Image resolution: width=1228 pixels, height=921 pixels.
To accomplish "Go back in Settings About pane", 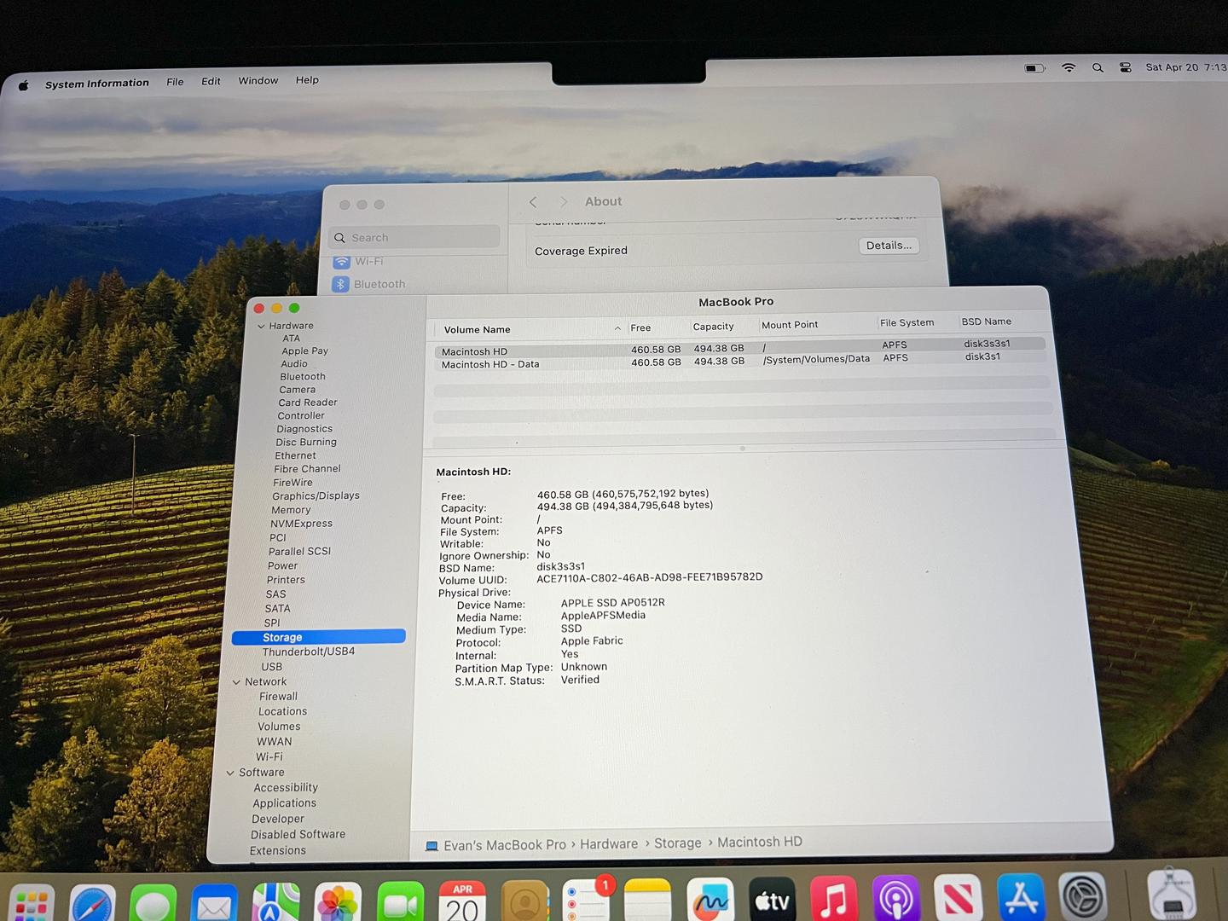I will pos(533,202).
